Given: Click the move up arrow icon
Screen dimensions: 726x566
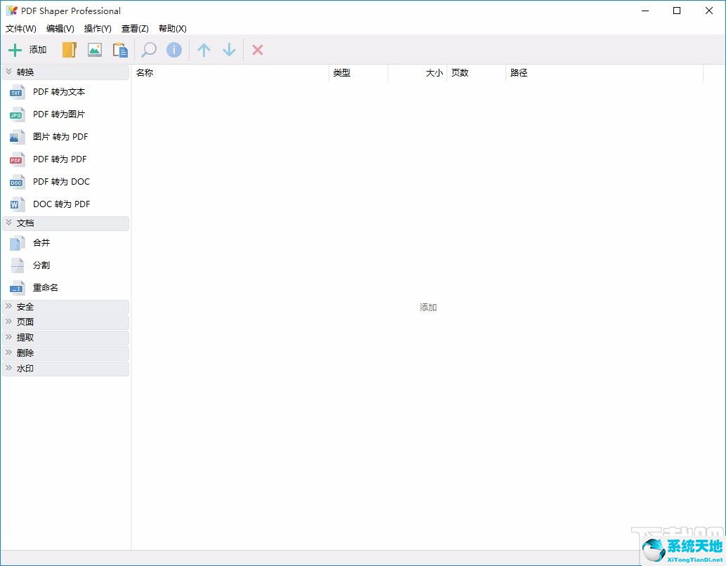Looking at the screenshot, I should pyautogui.click(x=204, y=50).
